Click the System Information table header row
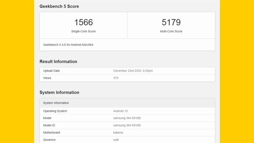 click(x=127, y=103)
